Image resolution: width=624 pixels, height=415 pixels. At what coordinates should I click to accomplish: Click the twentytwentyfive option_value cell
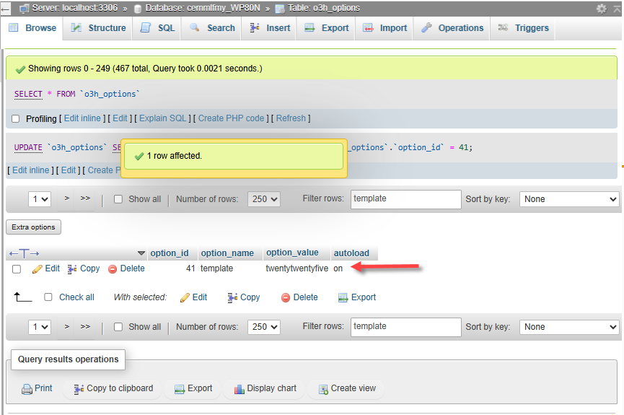(x=297, y=268)
